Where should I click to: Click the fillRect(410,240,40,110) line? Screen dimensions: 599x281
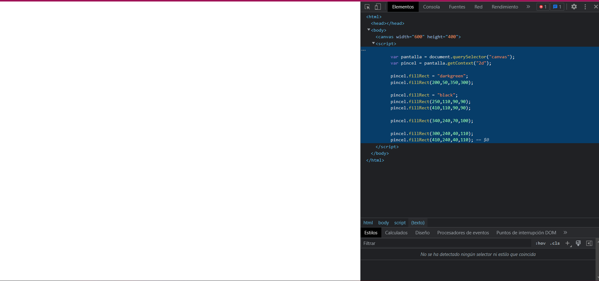pyautogui.click(x=432, y=140)
